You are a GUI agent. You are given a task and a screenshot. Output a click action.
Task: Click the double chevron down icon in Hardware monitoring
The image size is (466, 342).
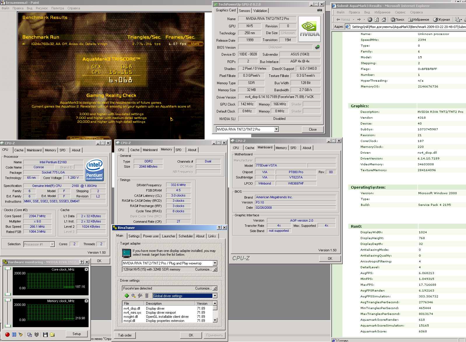click(x=36, y=334)
